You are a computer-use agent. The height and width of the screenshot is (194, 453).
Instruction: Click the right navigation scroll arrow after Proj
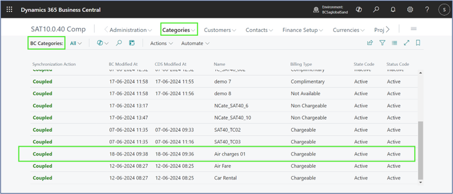pos(388,29)
